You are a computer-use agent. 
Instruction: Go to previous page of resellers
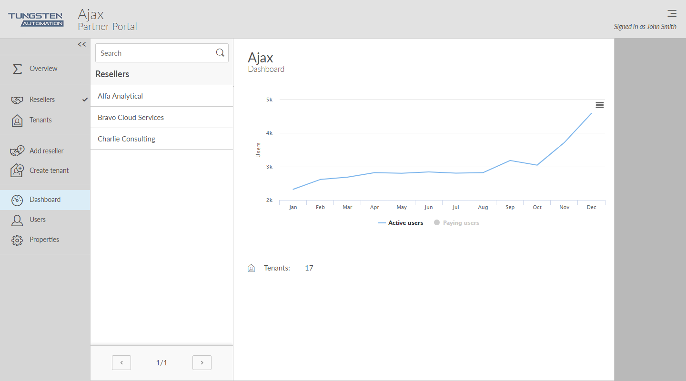(x=121, y=363)
